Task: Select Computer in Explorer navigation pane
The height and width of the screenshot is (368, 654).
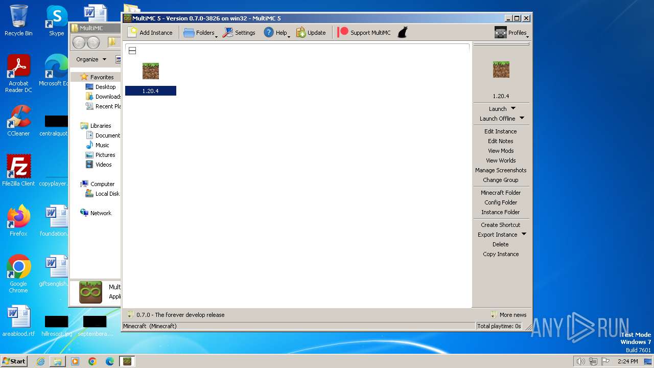Action: pos(98,184)
